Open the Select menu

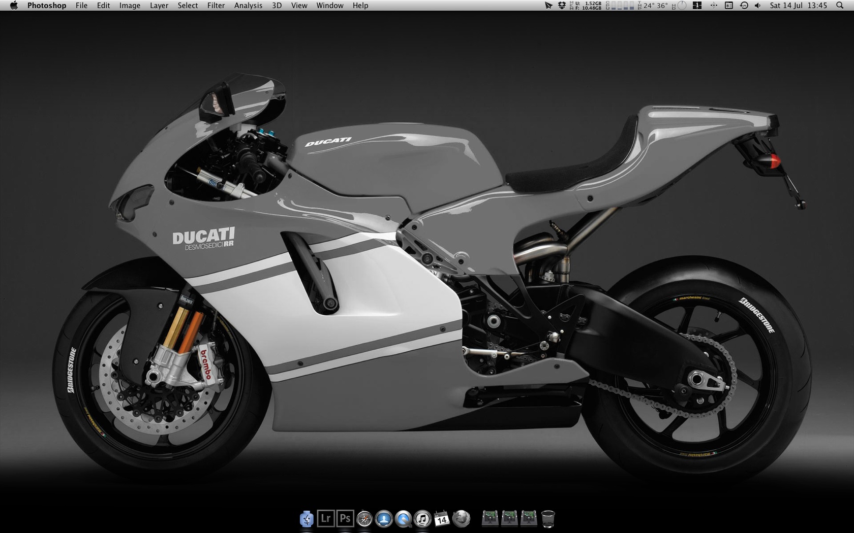pos(188,6)
